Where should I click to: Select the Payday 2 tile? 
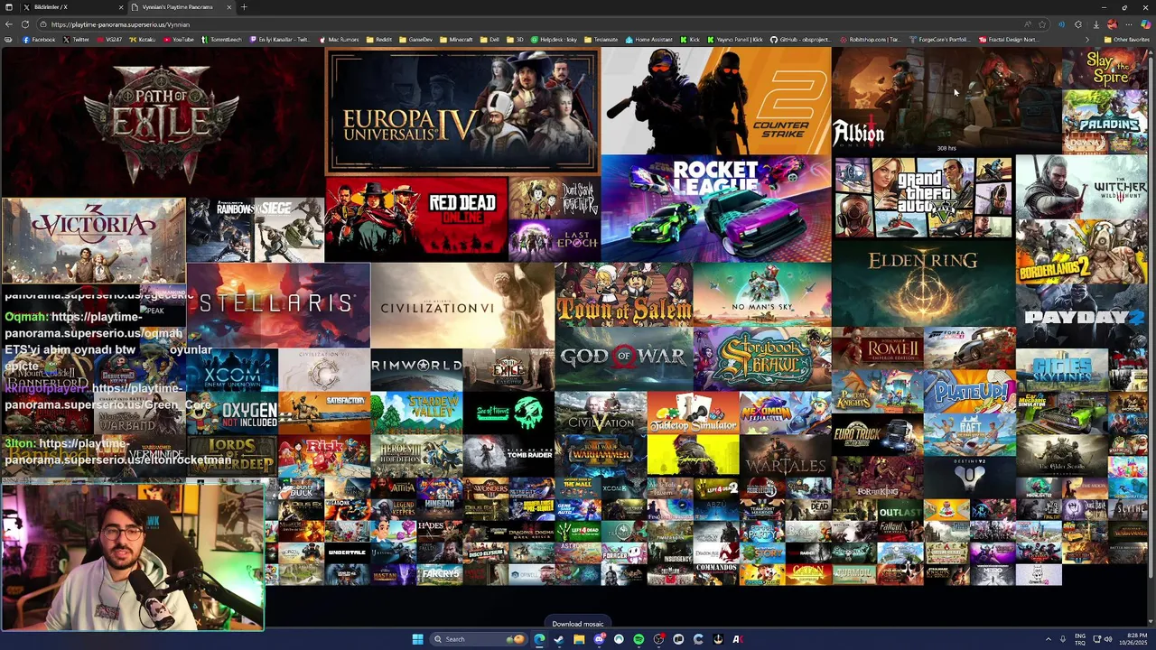(x=1082, y=316)
